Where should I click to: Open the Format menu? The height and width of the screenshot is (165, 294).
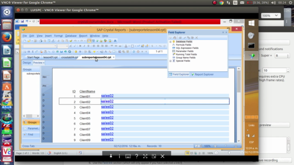pyautogui.click(x=58, y=36)
